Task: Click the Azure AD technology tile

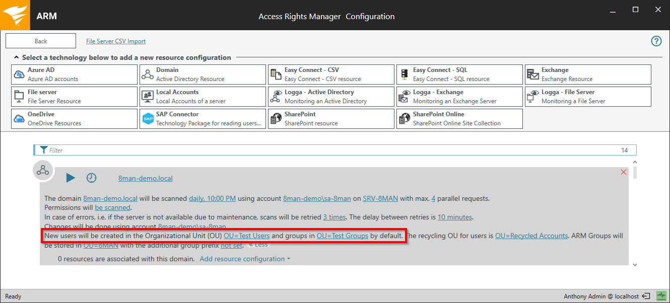Action: (74, 74)
